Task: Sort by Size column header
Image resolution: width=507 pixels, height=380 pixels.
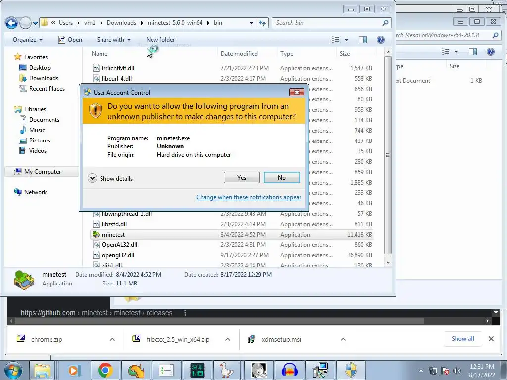Action: (345, 54)
